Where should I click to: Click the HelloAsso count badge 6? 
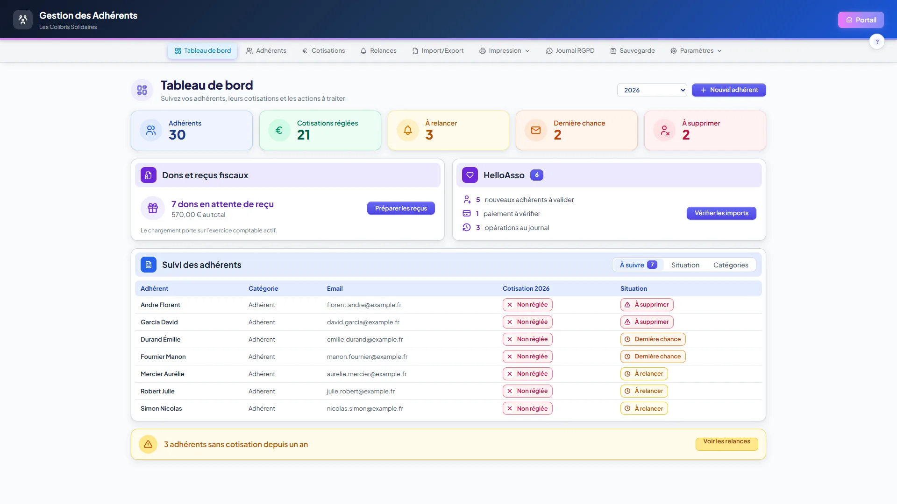coord(537,175)
